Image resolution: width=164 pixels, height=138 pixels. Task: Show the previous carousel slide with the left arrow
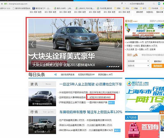[32, 44]
